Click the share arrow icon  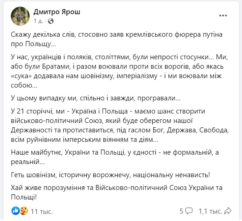[228, 211]
